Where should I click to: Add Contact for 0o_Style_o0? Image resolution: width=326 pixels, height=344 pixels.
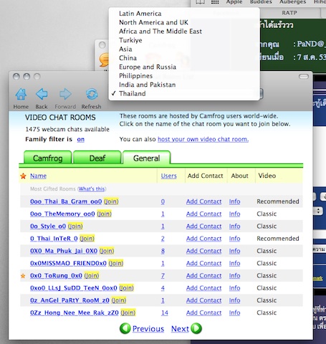tap(203, 226)
